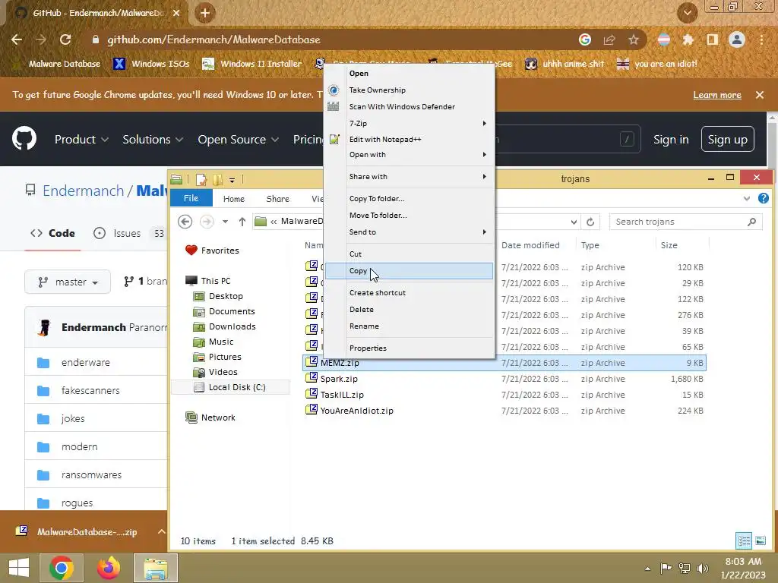Screen dimensions: 778x583
Task: Dismiss the Chrome update notification bar
Action: point(759,95)
